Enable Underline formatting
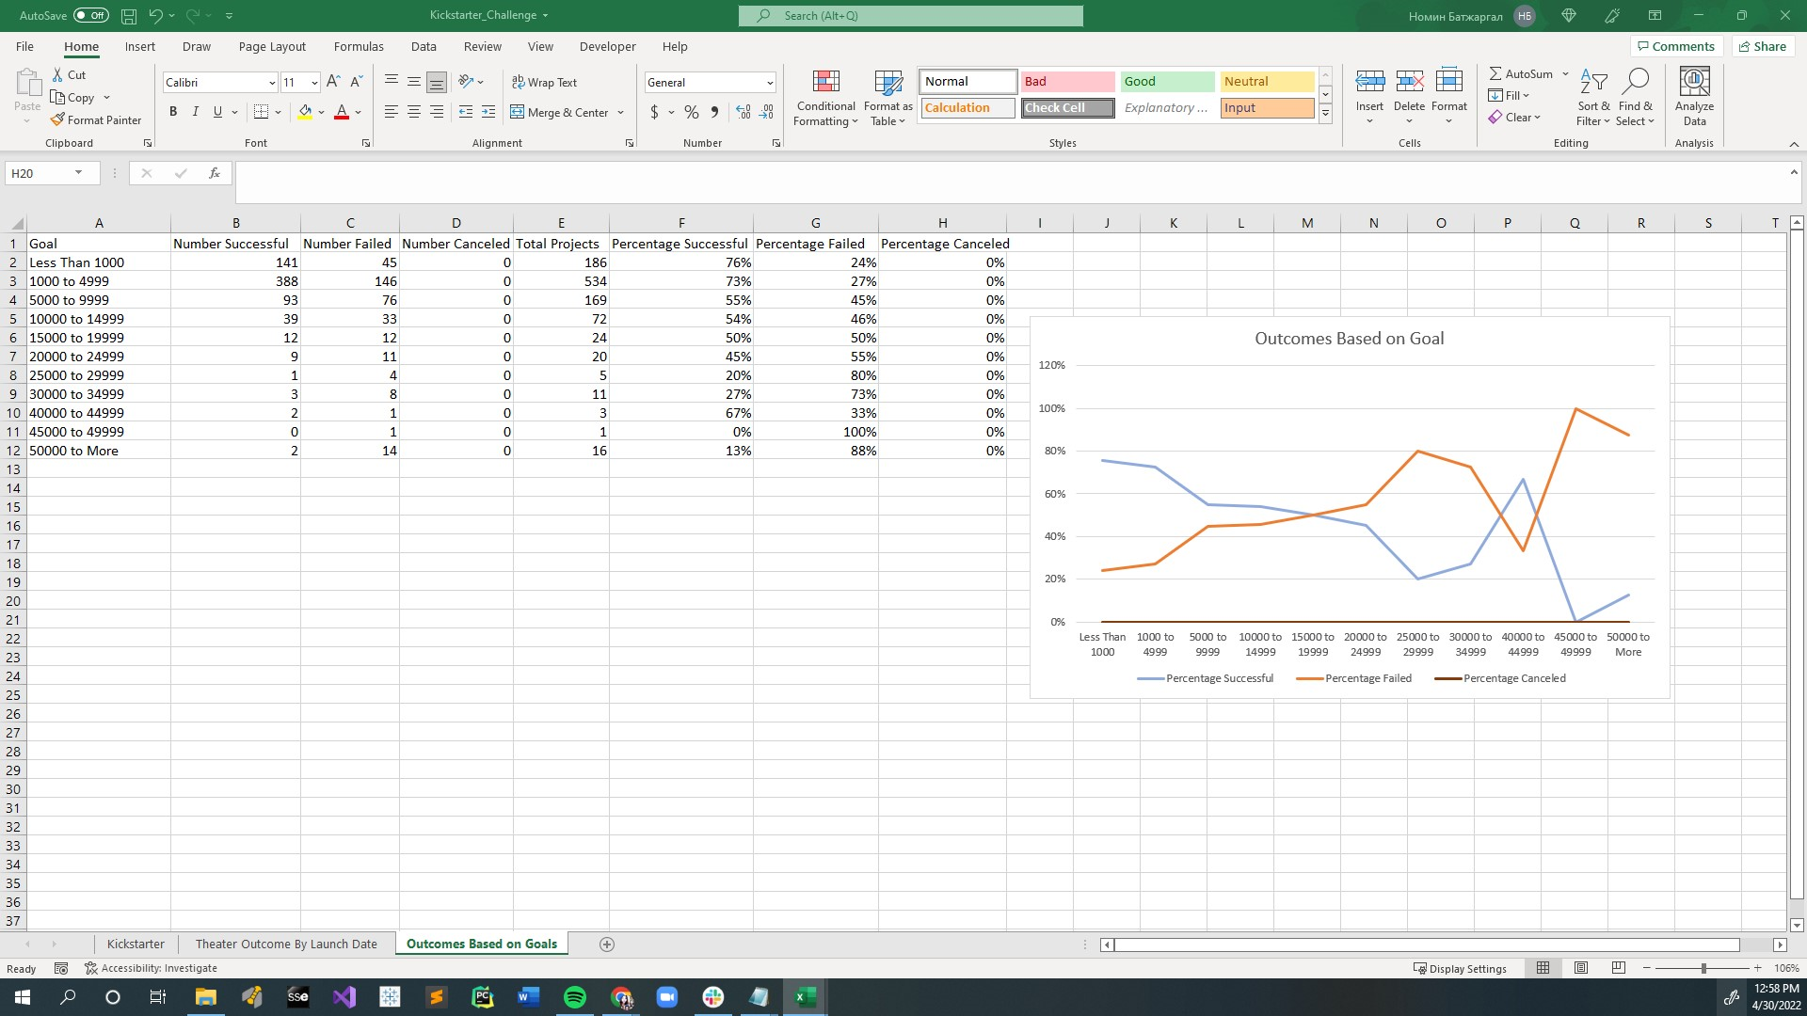Image resolution: width=1807 pixels, height=1016 pixels. tap(217, 112)
